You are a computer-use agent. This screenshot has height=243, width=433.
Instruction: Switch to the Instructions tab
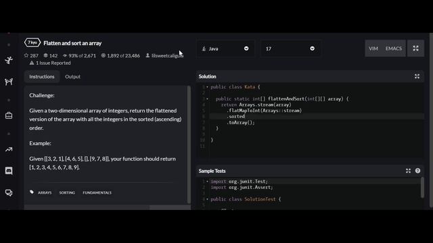[x=42, y=76]
